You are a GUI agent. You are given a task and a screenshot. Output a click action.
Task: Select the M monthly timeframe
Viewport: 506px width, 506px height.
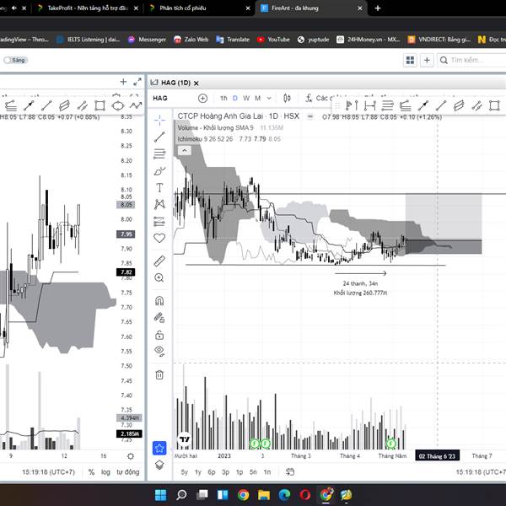257,98
